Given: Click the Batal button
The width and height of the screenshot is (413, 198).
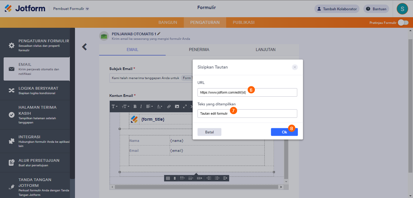Looking at the screenshot, I should 210,132.
